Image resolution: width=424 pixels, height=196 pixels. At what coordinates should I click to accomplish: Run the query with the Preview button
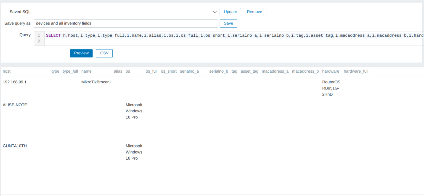click(81, 53)
